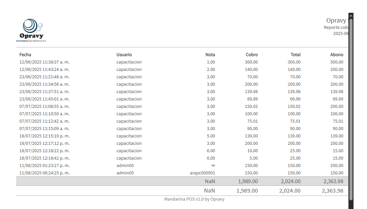Click nota value arapc000001

(x=202, y=173)
